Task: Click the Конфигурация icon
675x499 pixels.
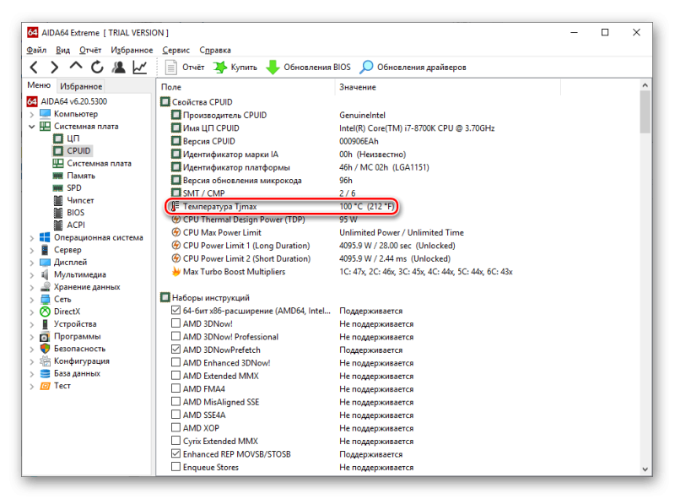Action: (45, 361)
